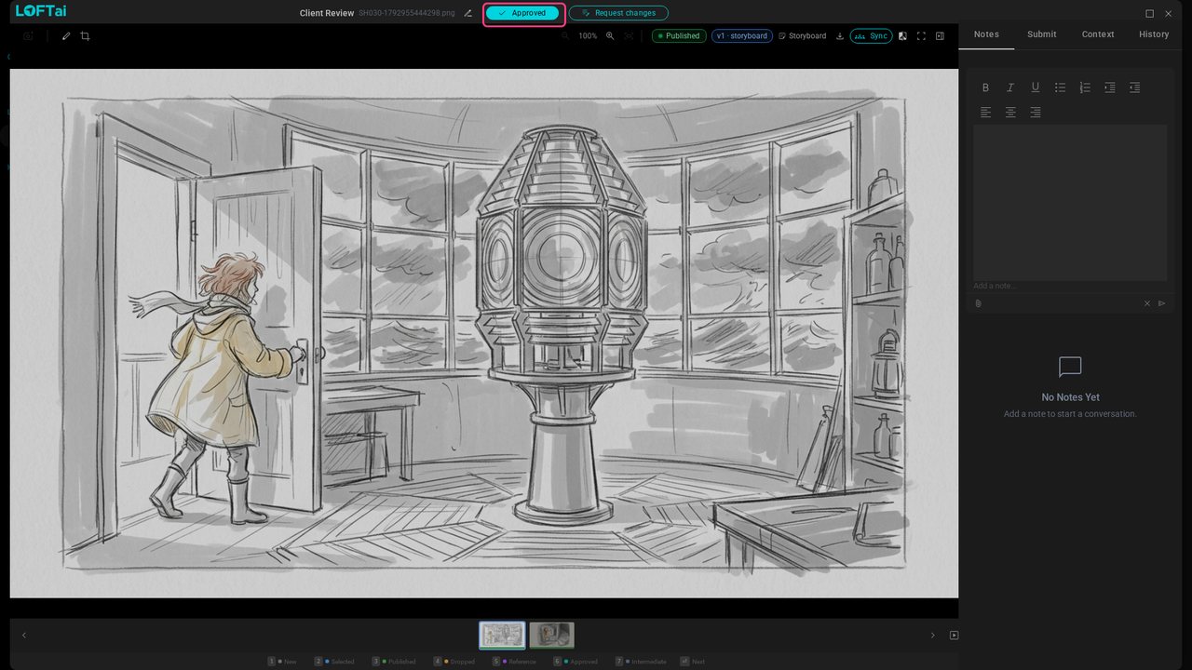This screenshot has height=670, width=1192.
Task: Send the note
Action: point(1161,303)
